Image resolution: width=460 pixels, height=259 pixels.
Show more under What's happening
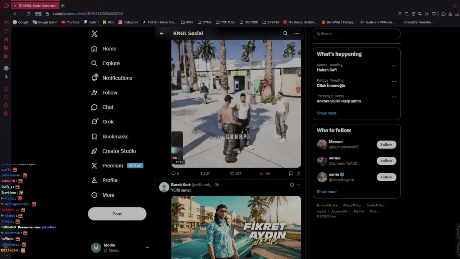[x=327, y=113]
